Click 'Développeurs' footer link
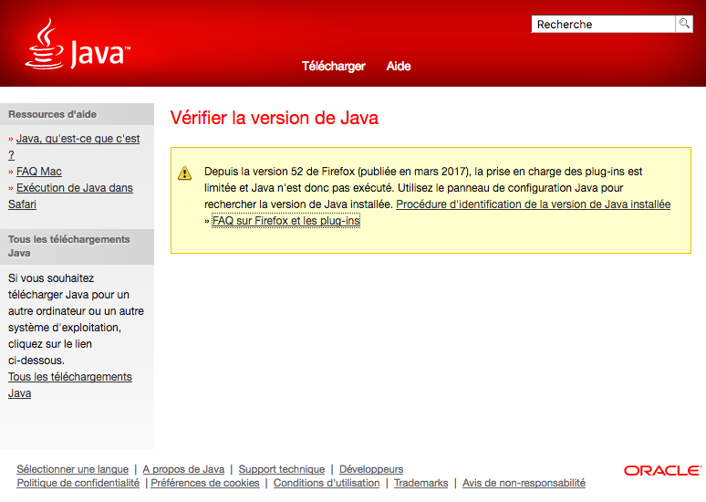 [371, 469]
